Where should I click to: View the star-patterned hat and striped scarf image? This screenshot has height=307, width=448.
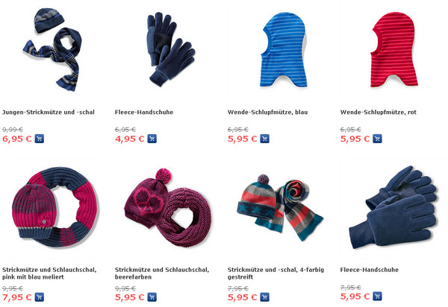coord(280,207)
